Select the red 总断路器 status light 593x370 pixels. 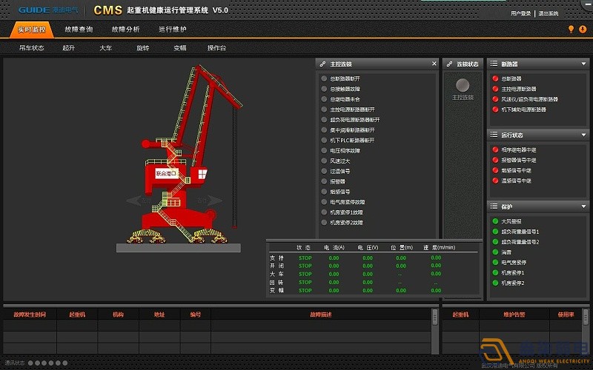point(495,78)
